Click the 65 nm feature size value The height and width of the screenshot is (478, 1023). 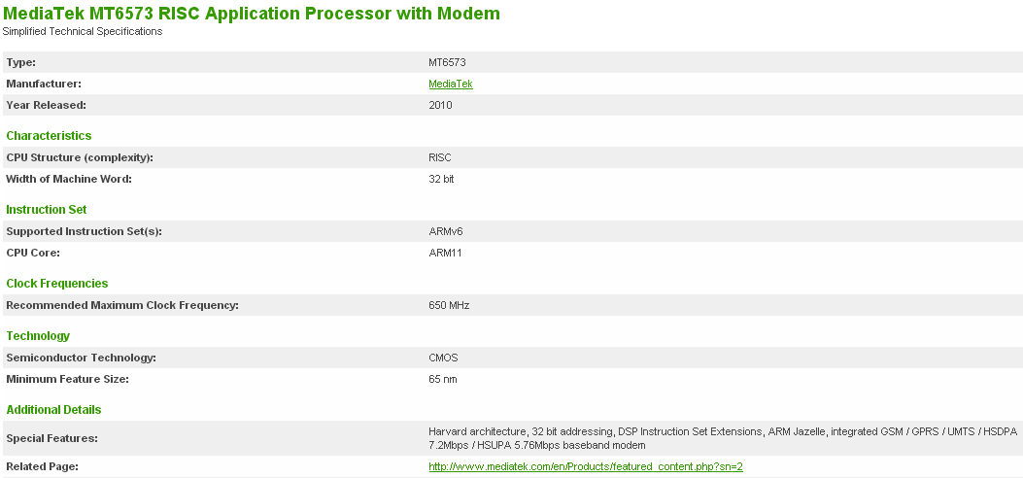click(x=442, y=379)
